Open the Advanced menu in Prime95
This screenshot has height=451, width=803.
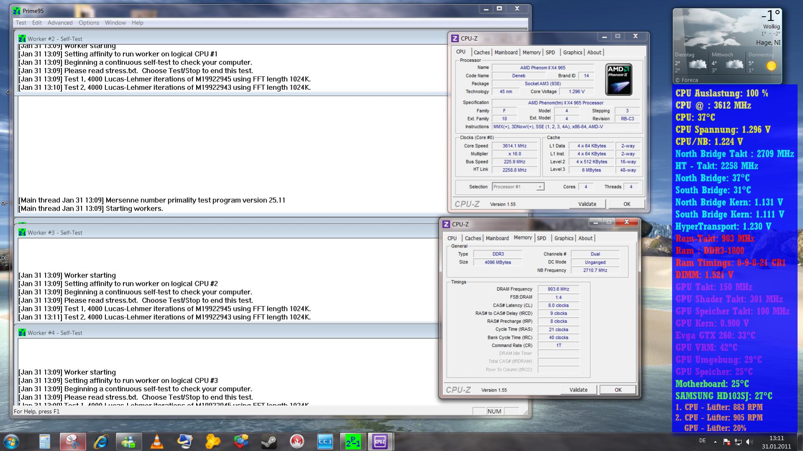pos(60,23)
